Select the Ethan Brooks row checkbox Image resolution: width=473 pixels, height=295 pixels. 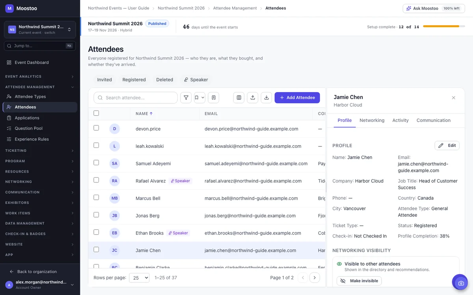[96, 232]
